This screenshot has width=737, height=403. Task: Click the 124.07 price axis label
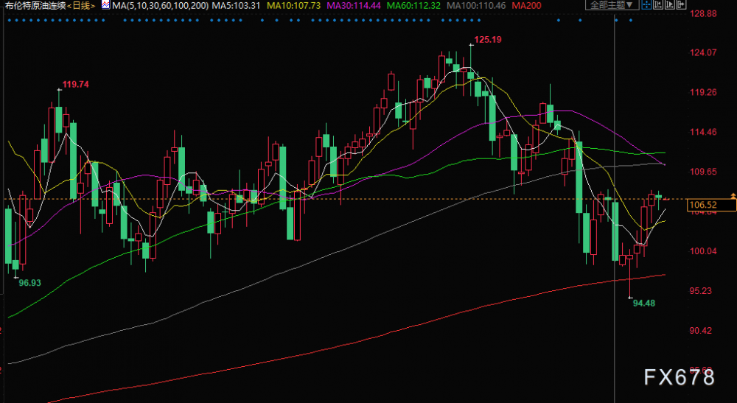point(703,52)
